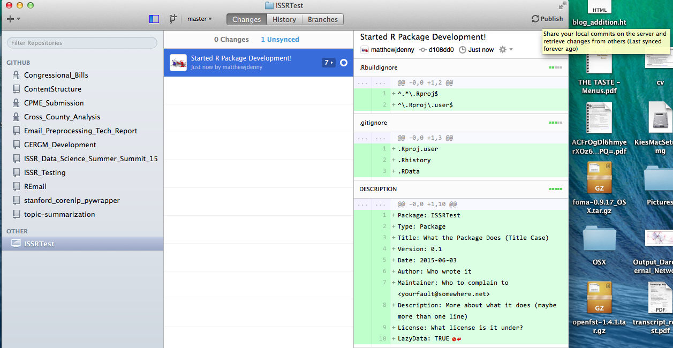Switch to the Changes tab
Viewport: 673px width, 348px height.
[246, 19]
